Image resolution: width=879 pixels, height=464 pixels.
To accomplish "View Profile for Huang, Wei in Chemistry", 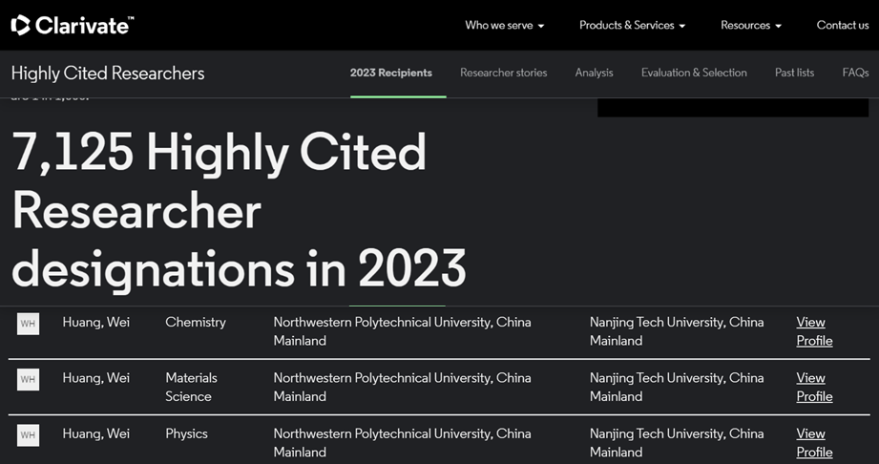I will point(814,331).
